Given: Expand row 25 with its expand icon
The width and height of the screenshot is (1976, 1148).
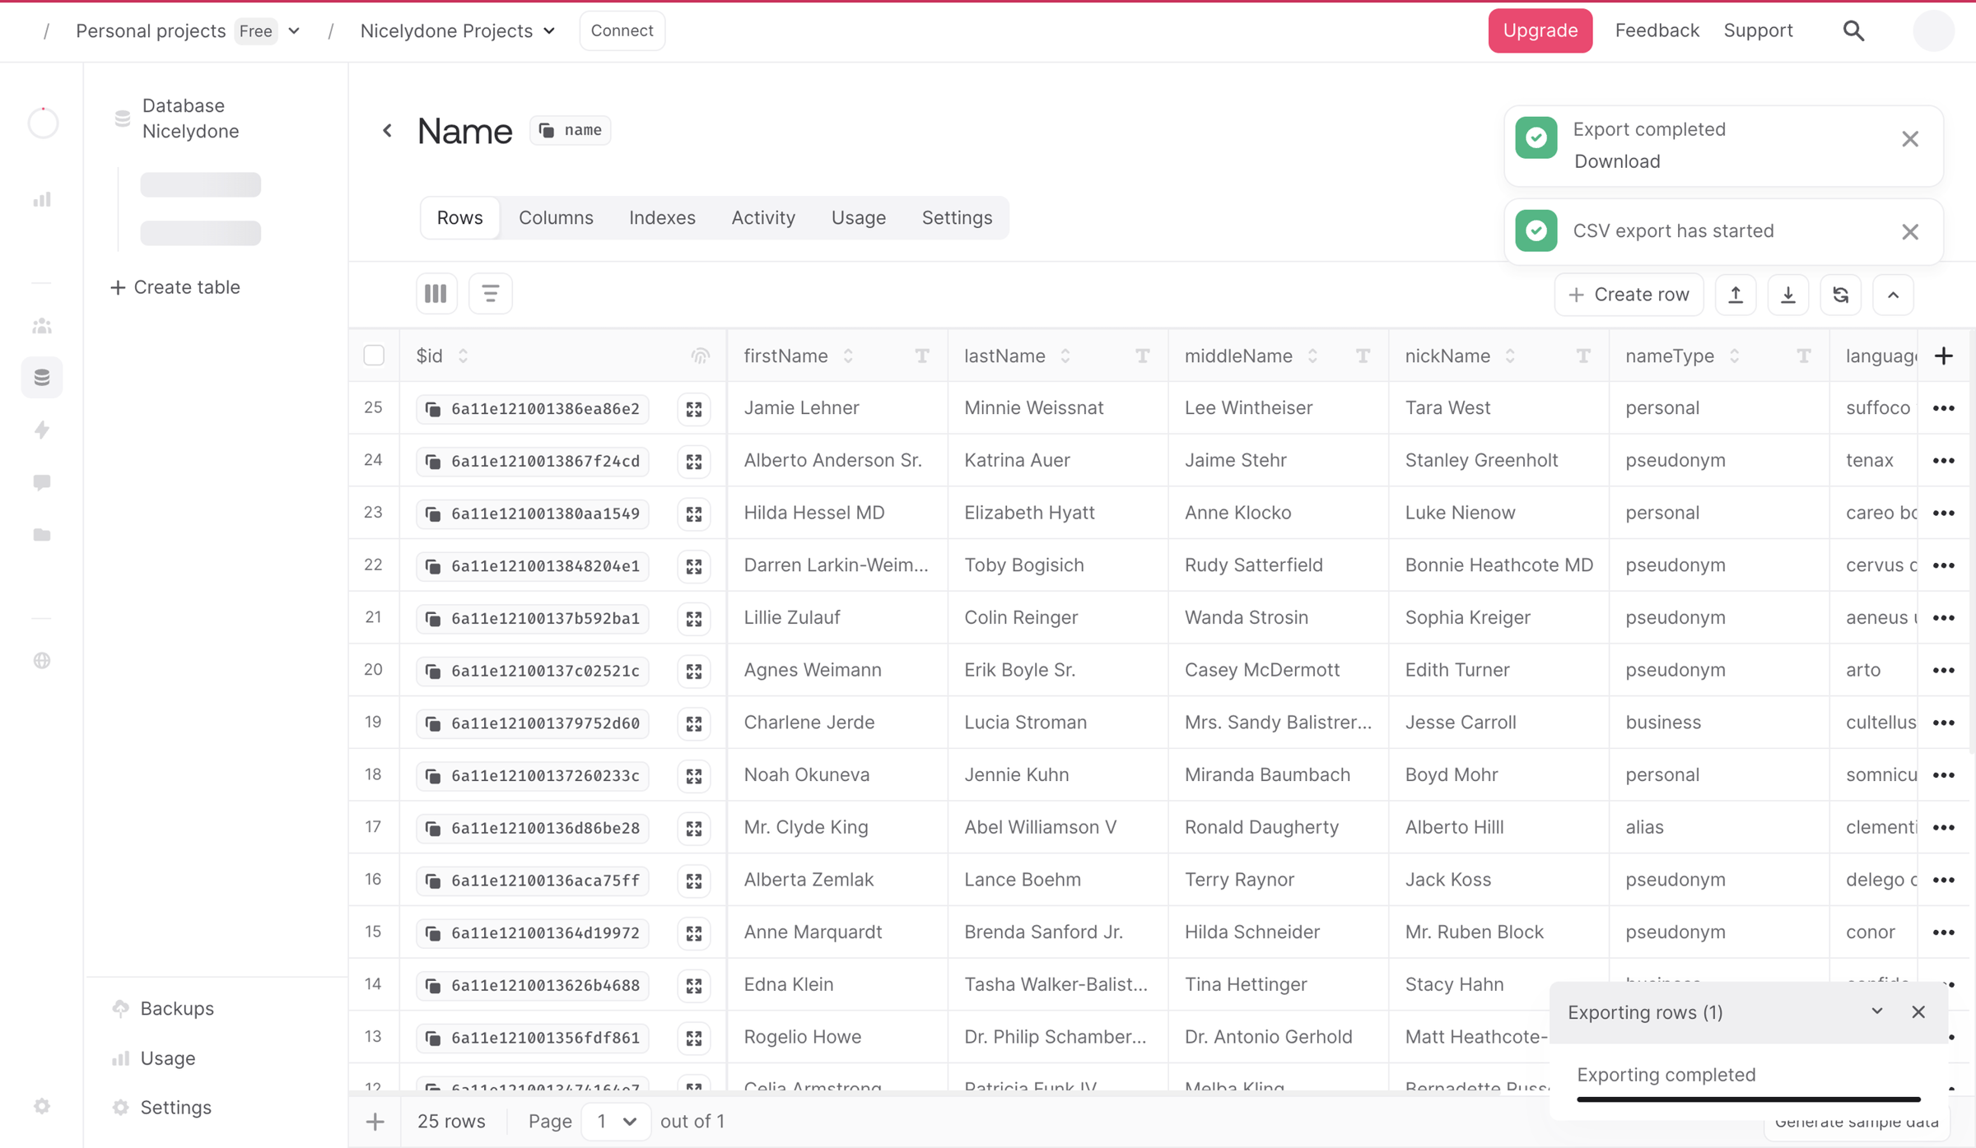Looking at the screenshot, I should point(694,409).
